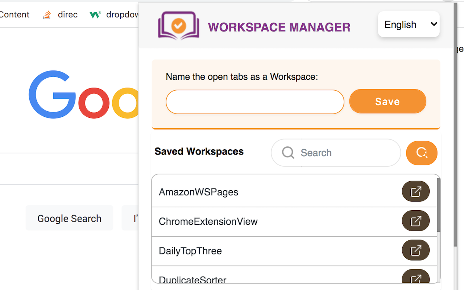The image size is (464, 290).
Task: Select the AmazonWSPages workspace entry
Action: [198, 192]
